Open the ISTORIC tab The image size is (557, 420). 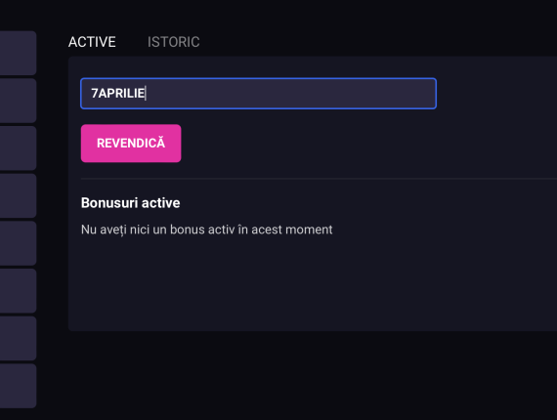tap(173, 42)
